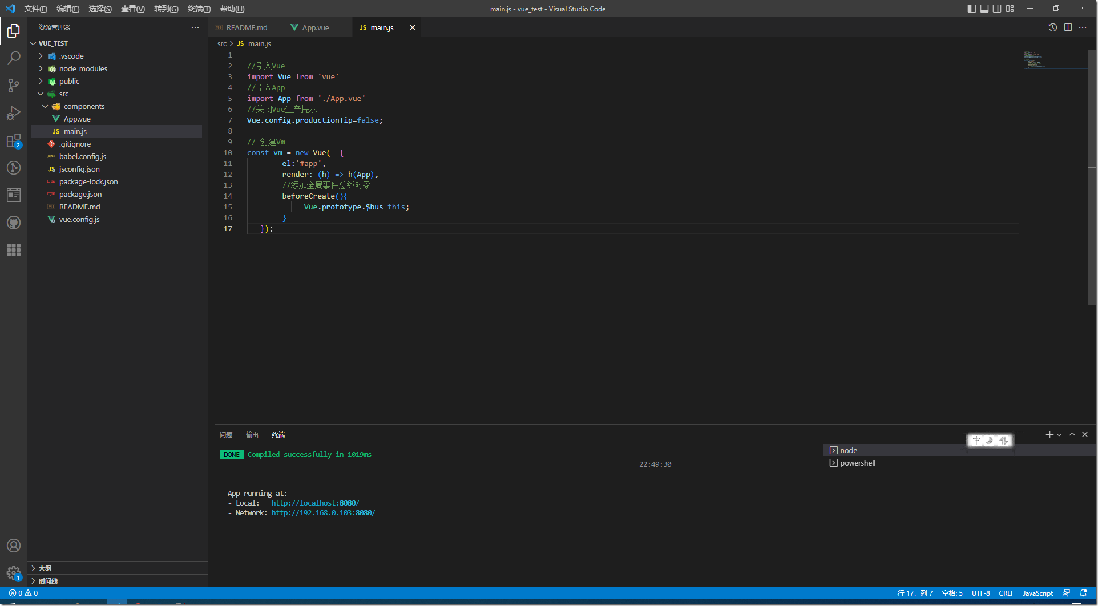Open the grid-shaped icon in activity bar
Image resolution: width=1098 pixels, height=606 pixels.
[14, 250]
